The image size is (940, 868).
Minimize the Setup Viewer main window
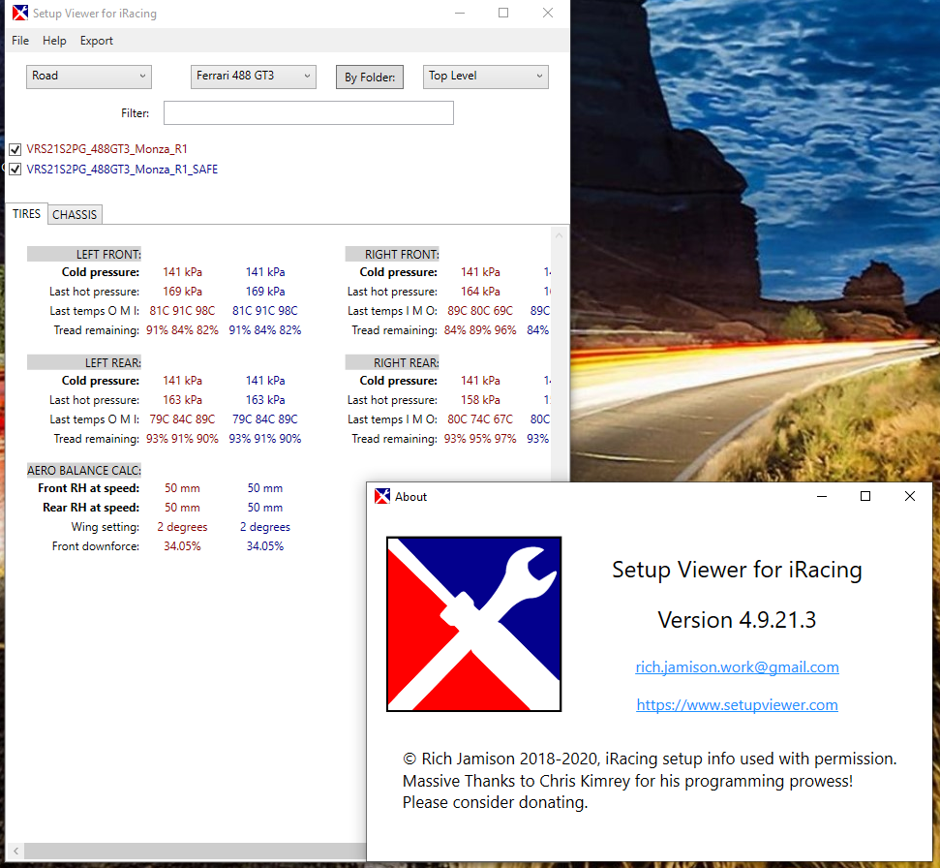point(460,13)
